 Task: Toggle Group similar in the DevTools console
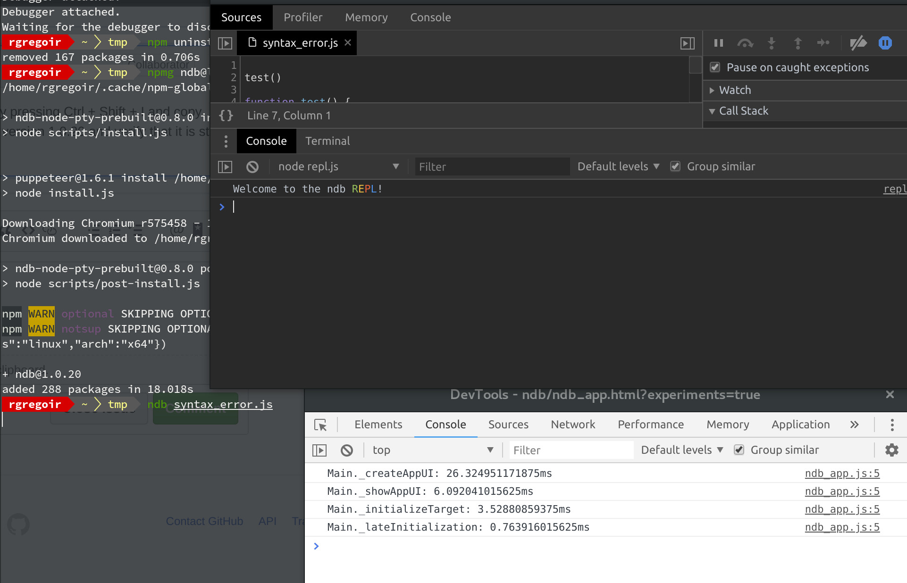739,450
